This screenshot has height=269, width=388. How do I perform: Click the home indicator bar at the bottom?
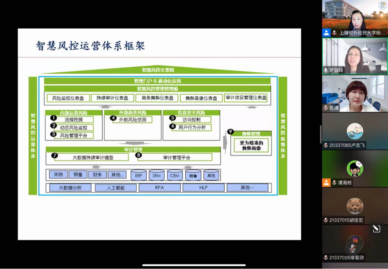click(194, 265)
